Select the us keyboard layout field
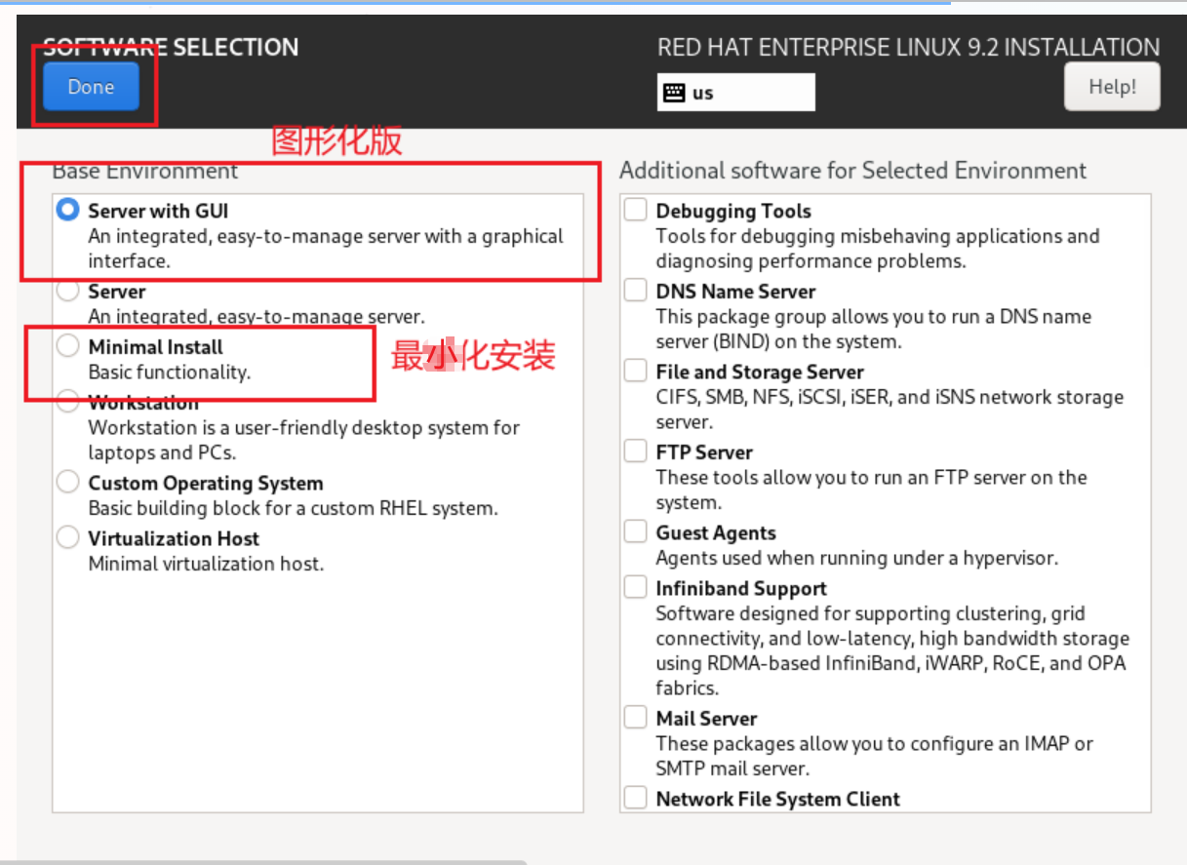 736,93
